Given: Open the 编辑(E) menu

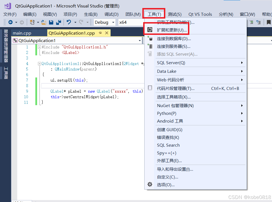Looking at the screenshot, I should coord(30,14).
